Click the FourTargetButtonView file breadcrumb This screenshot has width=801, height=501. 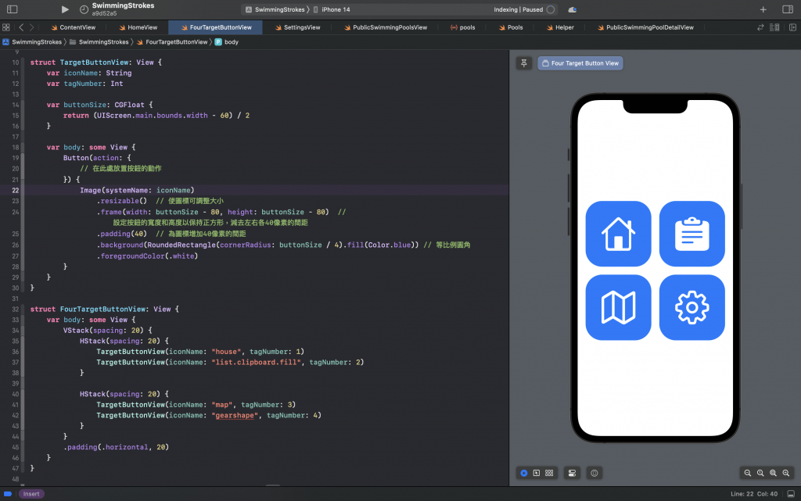click(171, 42)
